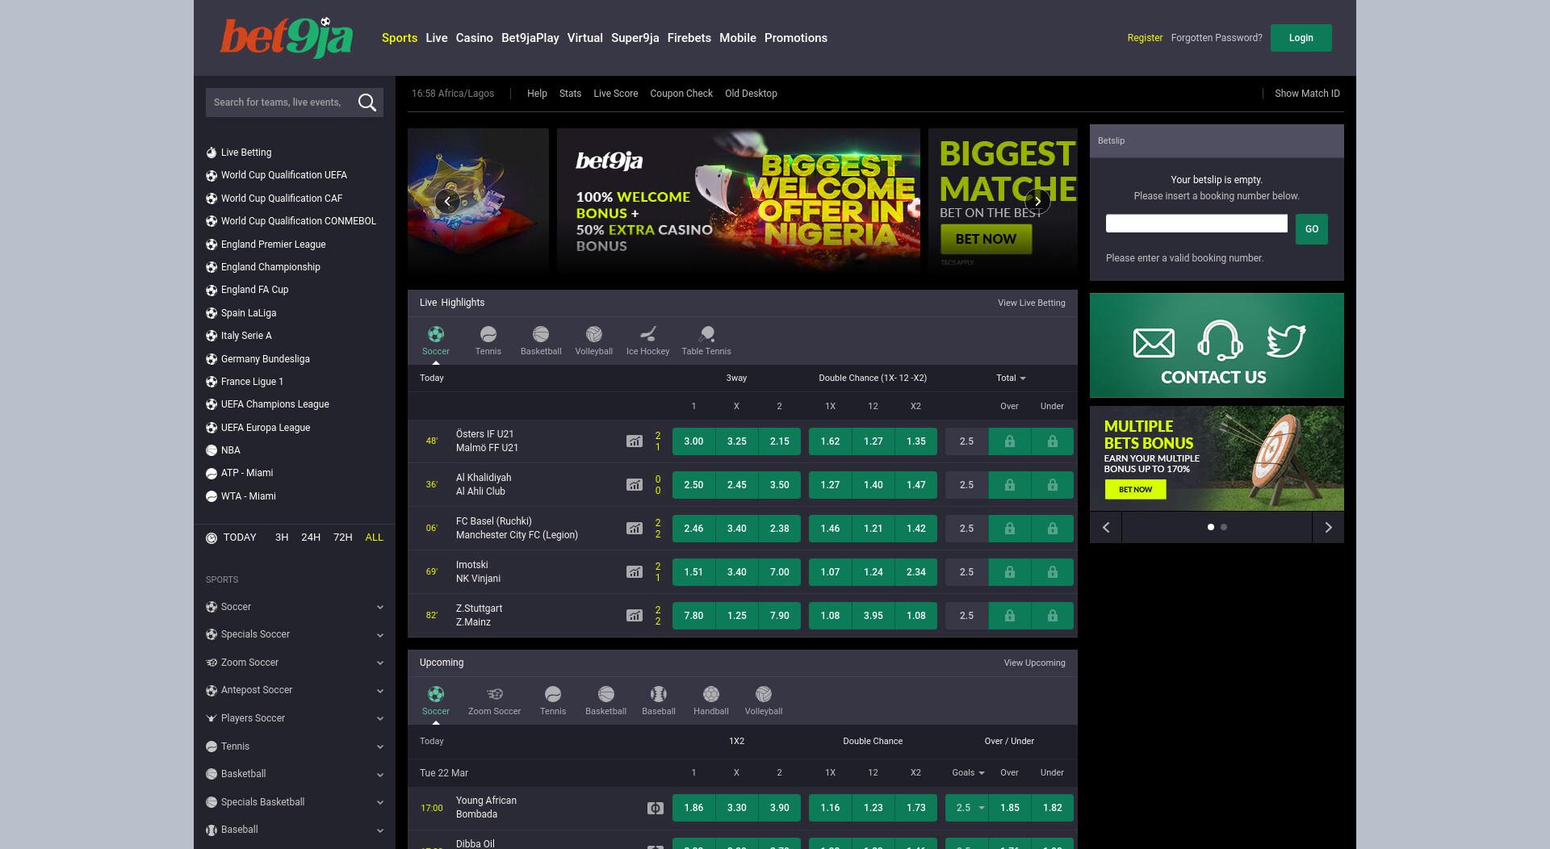Select the 3H time filter
The height and width of the screenshot is (849, 1550).
pyautogui.click(x=282, y=537)
